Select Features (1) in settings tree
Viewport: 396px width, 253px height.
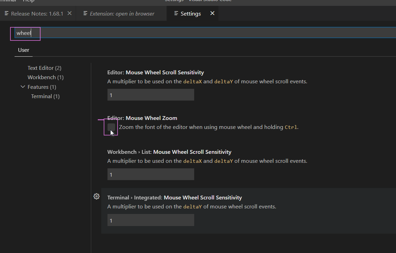[42, 87]
